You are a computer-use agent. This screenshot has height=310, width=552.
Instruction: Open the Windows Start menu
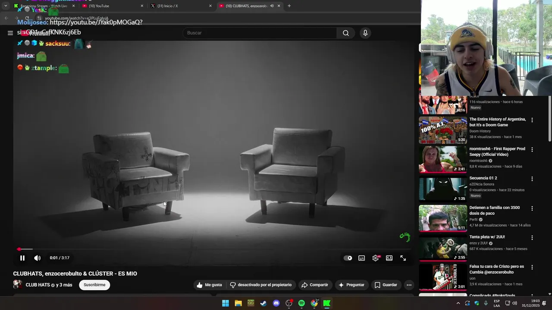point(226,303)
